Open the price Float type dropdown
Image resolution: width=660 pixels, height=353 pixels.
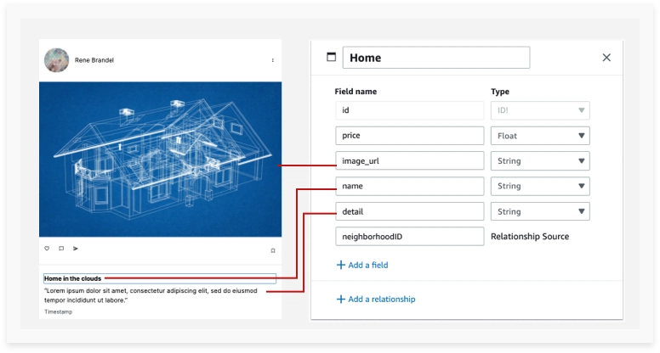point(540,136)
